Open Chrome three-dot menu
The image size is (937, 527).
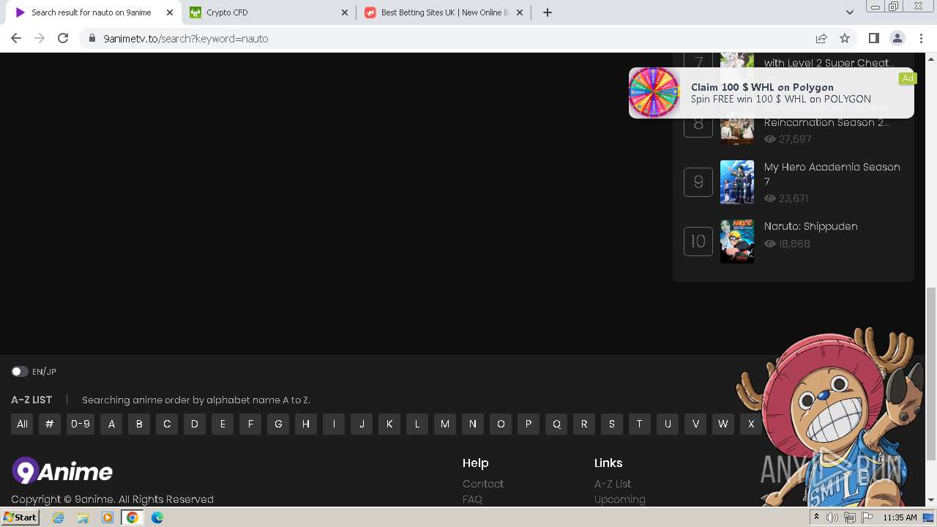point(921,38)
